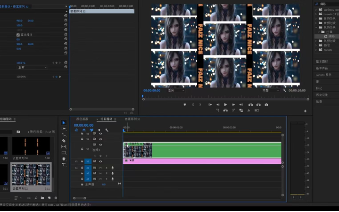The height and width of the screenshot is (212, 339).
Task: Click the 960.0 position value
Action: (19, 21)
